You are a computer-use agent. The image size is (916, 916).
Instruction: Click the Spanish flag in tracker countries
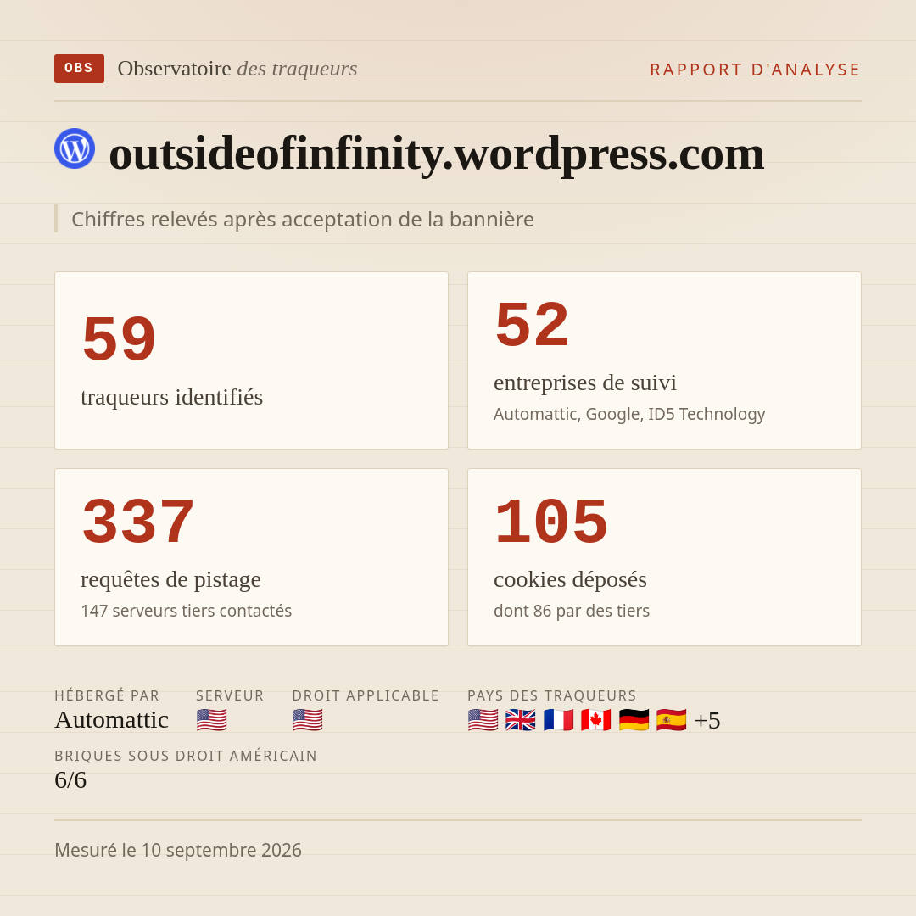[x=671, y=720]
